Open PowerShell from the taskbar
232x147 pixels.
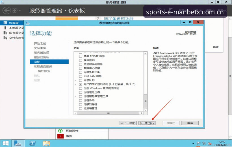(32, 143)
